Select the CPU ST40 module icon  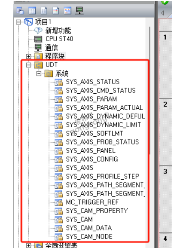click(x=38, y=39)
